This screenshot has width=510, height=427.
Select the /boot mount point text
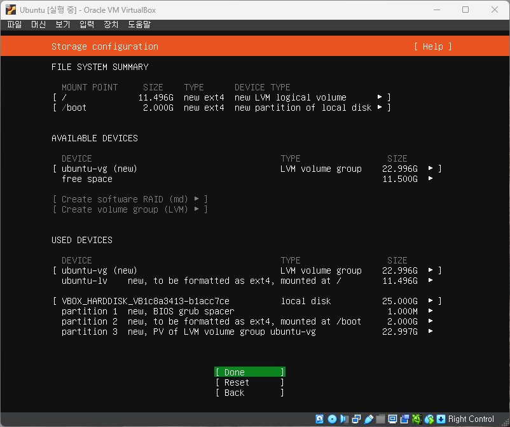[x=74, y=108]
